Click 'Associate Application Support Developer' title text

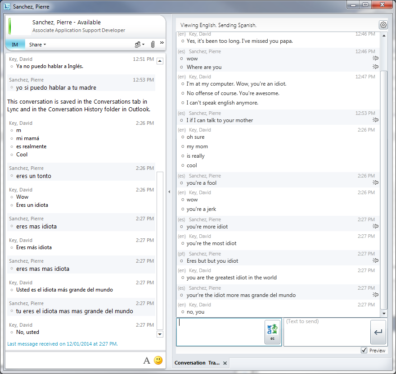pos(79,30)
